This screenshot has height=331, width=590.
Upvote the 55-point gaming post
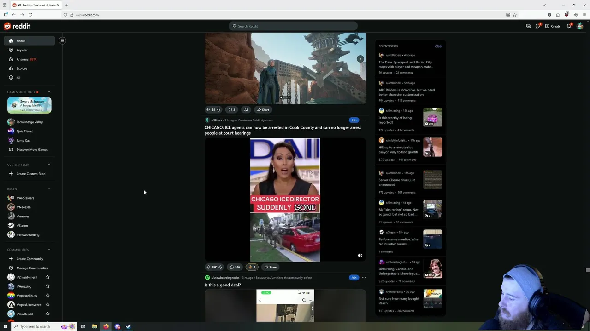click(x=208, y=110)
